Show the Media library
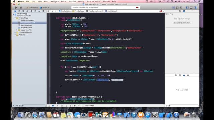The width and height of the screenshot is (214, 120). (188, 75)
